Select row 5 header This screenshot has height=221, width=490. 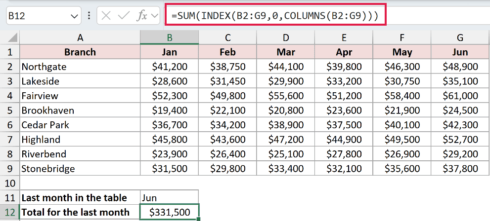click(x=10, y=110)
